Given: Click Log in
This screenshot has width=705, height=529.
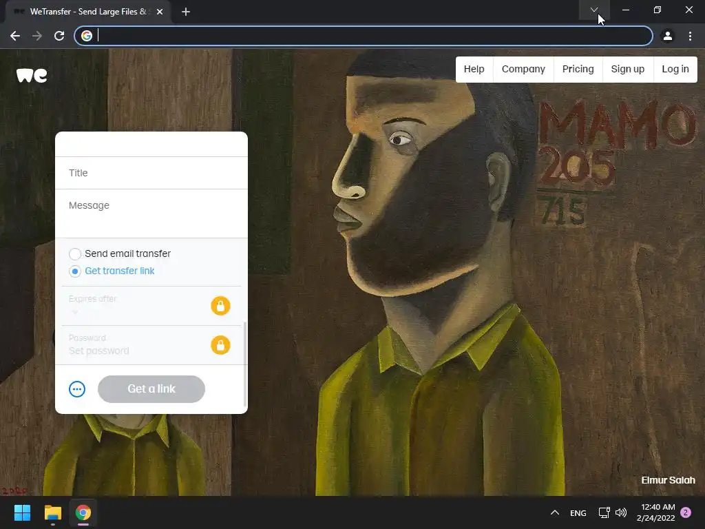Looking at the screenshot, I should click(675, 70).
